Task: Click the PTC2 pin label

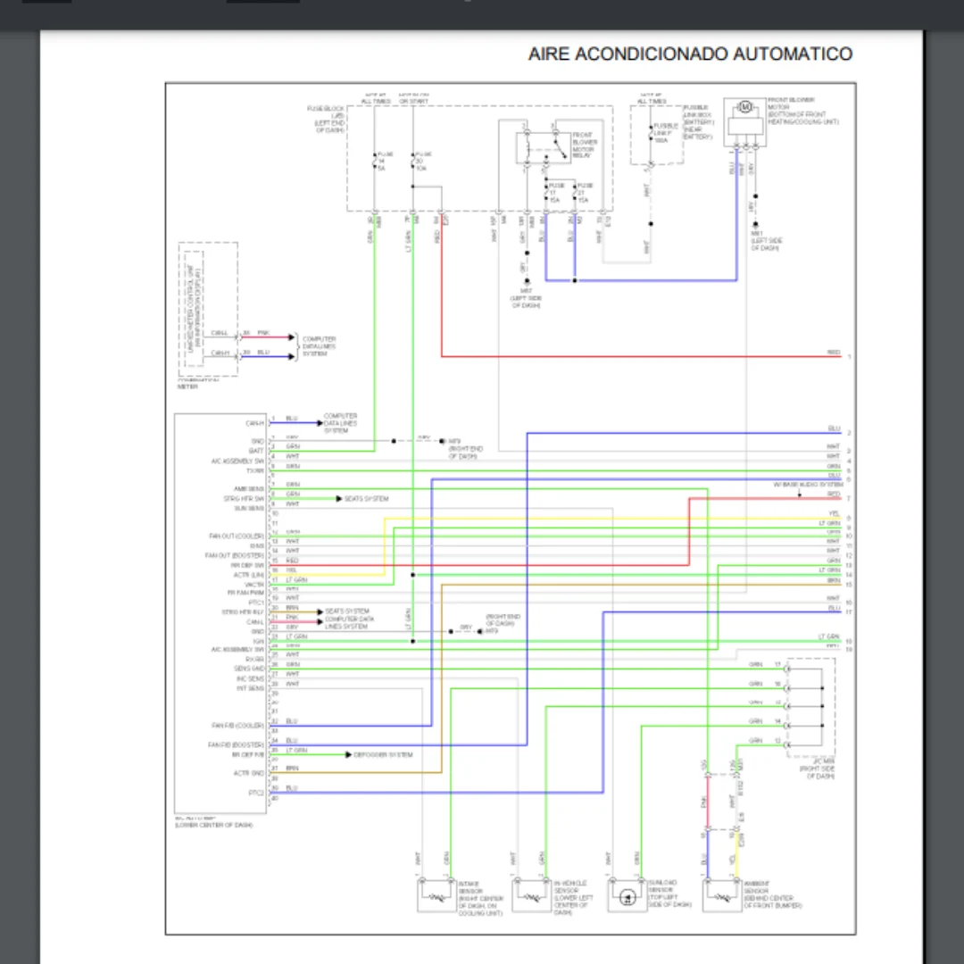Action: coord(256,793)
